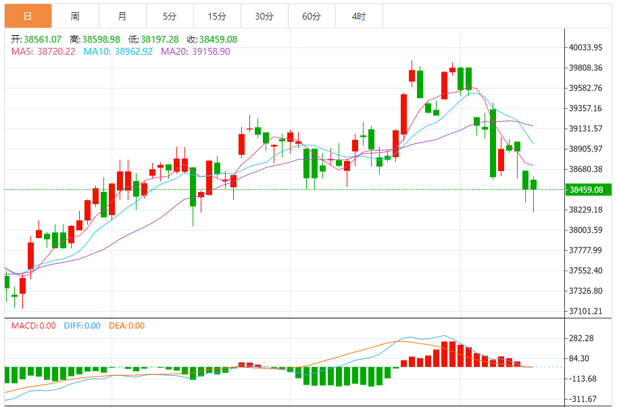Click the 37552.40 price axis label
The height and width of the screenshot is (407, 617).
pos(585,270)
